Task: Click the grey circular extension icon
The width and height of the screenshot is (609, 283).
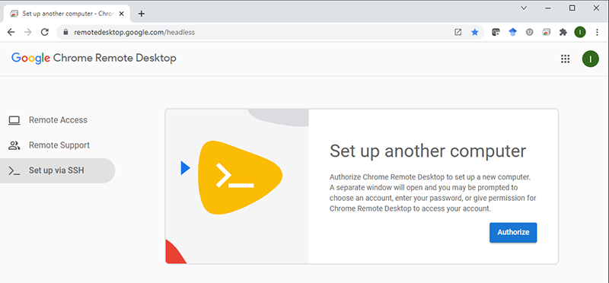Action: (529, 32)
